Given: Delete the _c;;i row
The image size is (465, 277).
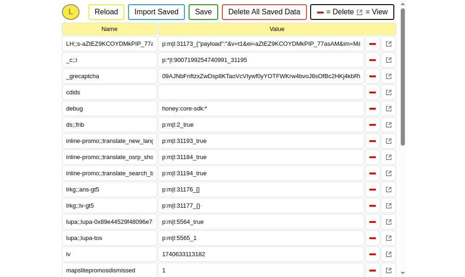Looking at the screenshot, I should (372, 60).
